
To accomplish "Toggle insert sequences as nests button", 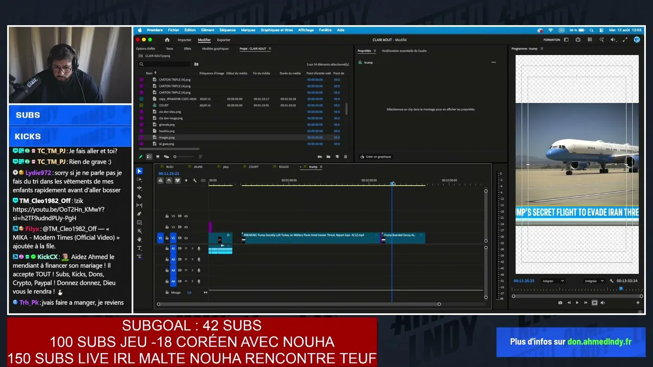I will 160,180.
